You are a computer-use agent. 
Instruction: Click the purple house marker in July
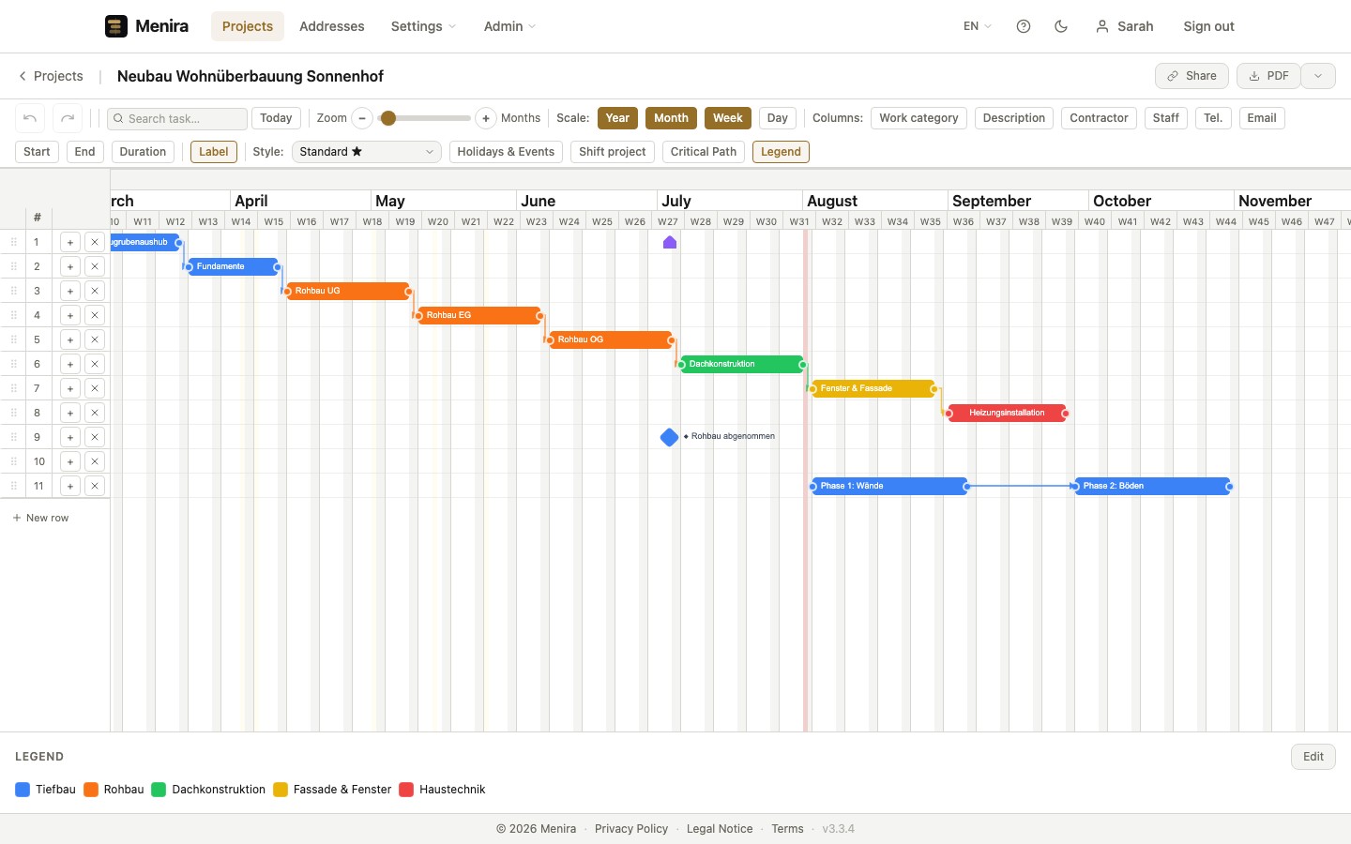coord(670,242)
